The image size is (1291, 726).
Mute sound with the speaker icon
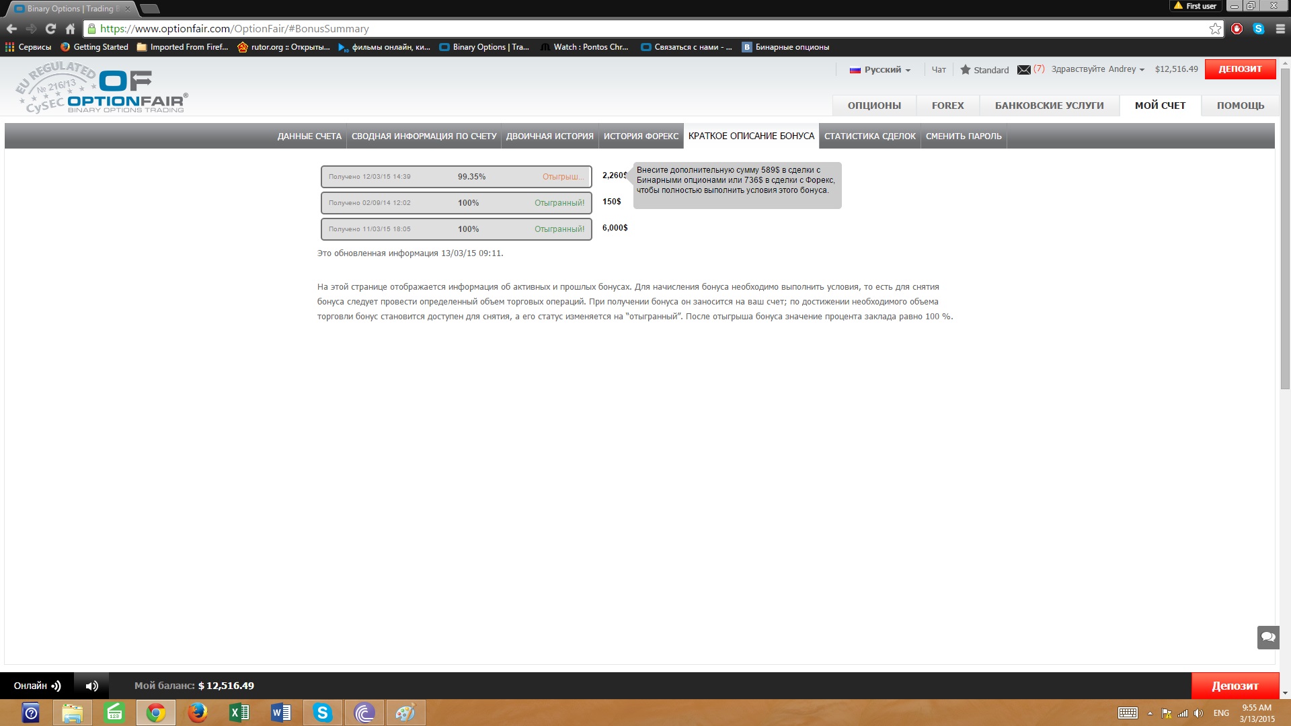coord(92,686)
